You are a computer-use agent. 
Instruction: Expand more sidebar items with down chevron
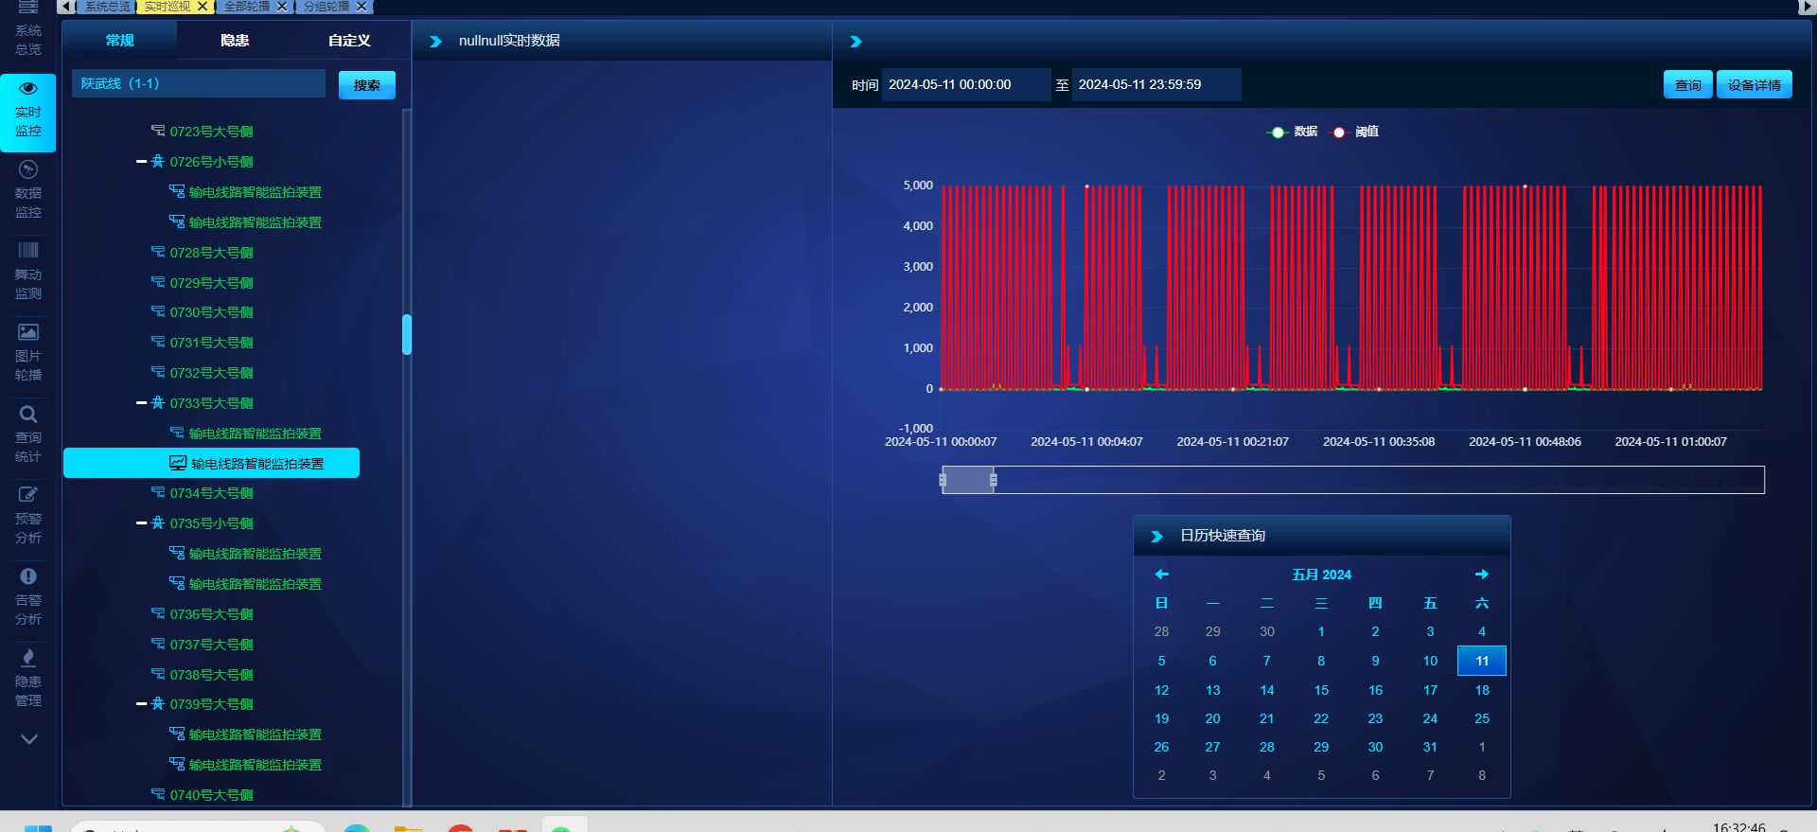(x=29, y=739)
